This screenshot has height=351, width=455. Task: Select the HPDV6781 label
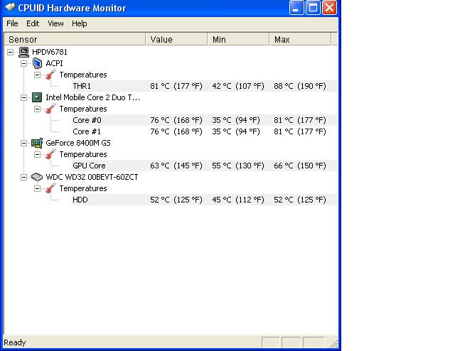[50, 52]
